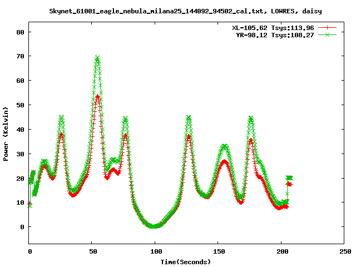Click the highest red curve peak top
The image size is (356, 267).
click(x=97, y=96)
